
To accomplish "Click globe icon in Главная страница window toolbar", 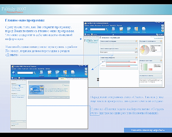I will tap(87, 29).
